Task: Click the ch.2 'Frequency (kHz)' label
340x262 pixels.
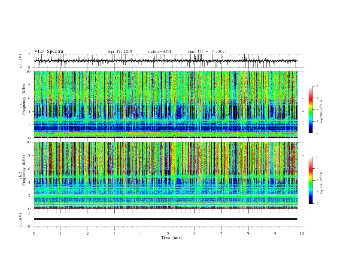Action: point(24,170)
